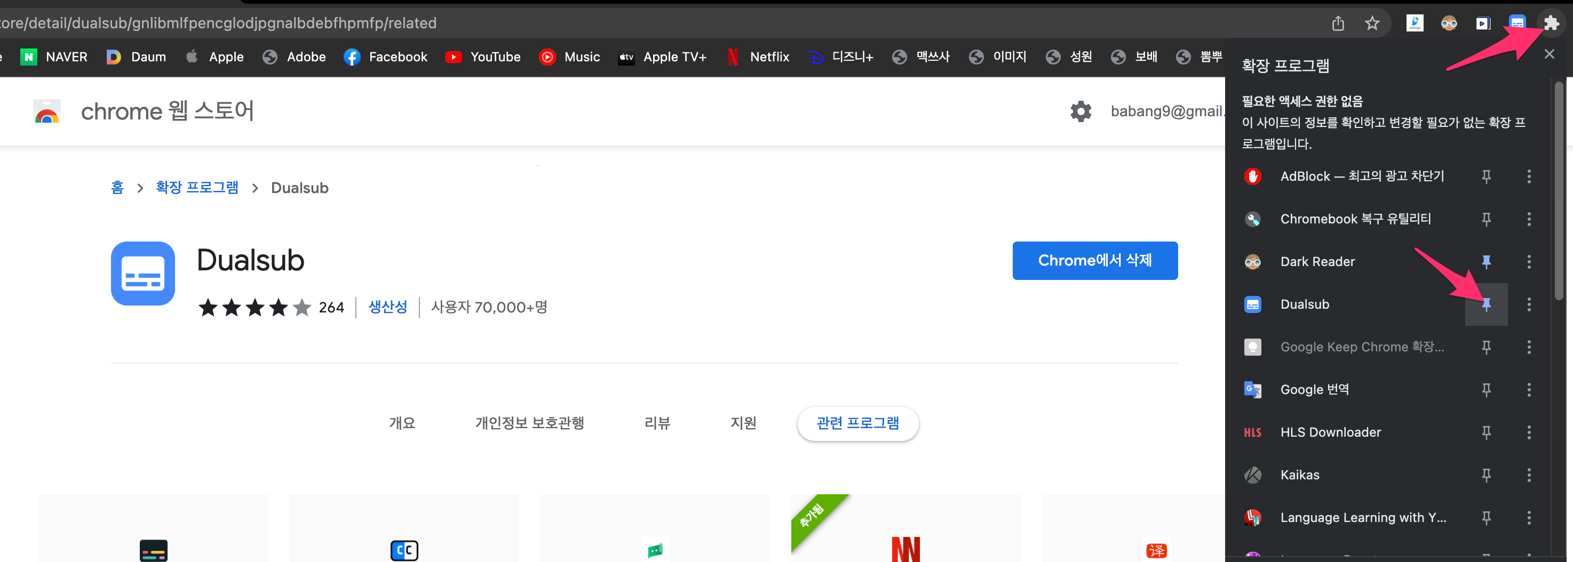Open the 이미지 bookmark

998,57
